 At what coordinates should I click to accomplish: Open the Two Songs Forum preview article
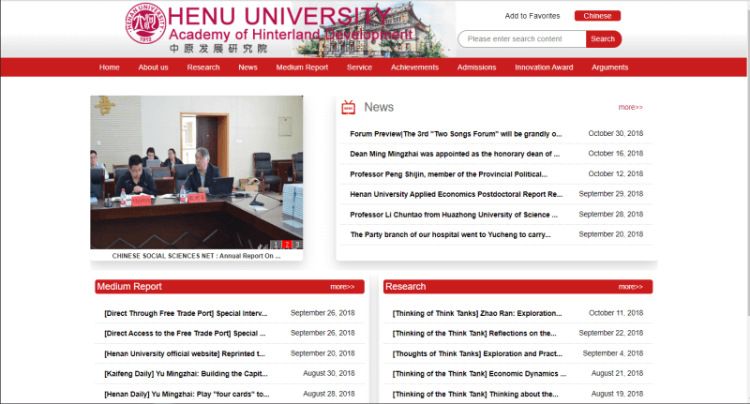pyautogui.click(x=456, y=133)
